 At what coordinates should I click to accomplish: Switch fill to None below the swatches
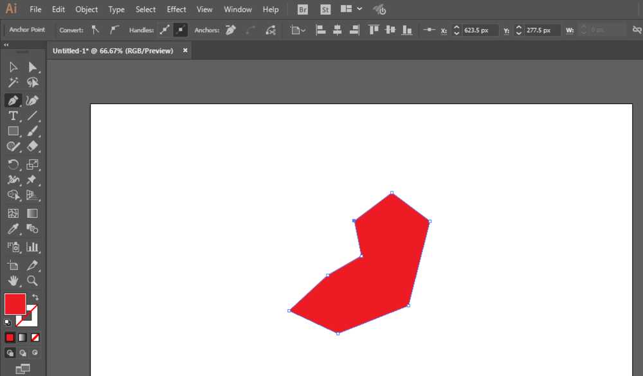35,337
